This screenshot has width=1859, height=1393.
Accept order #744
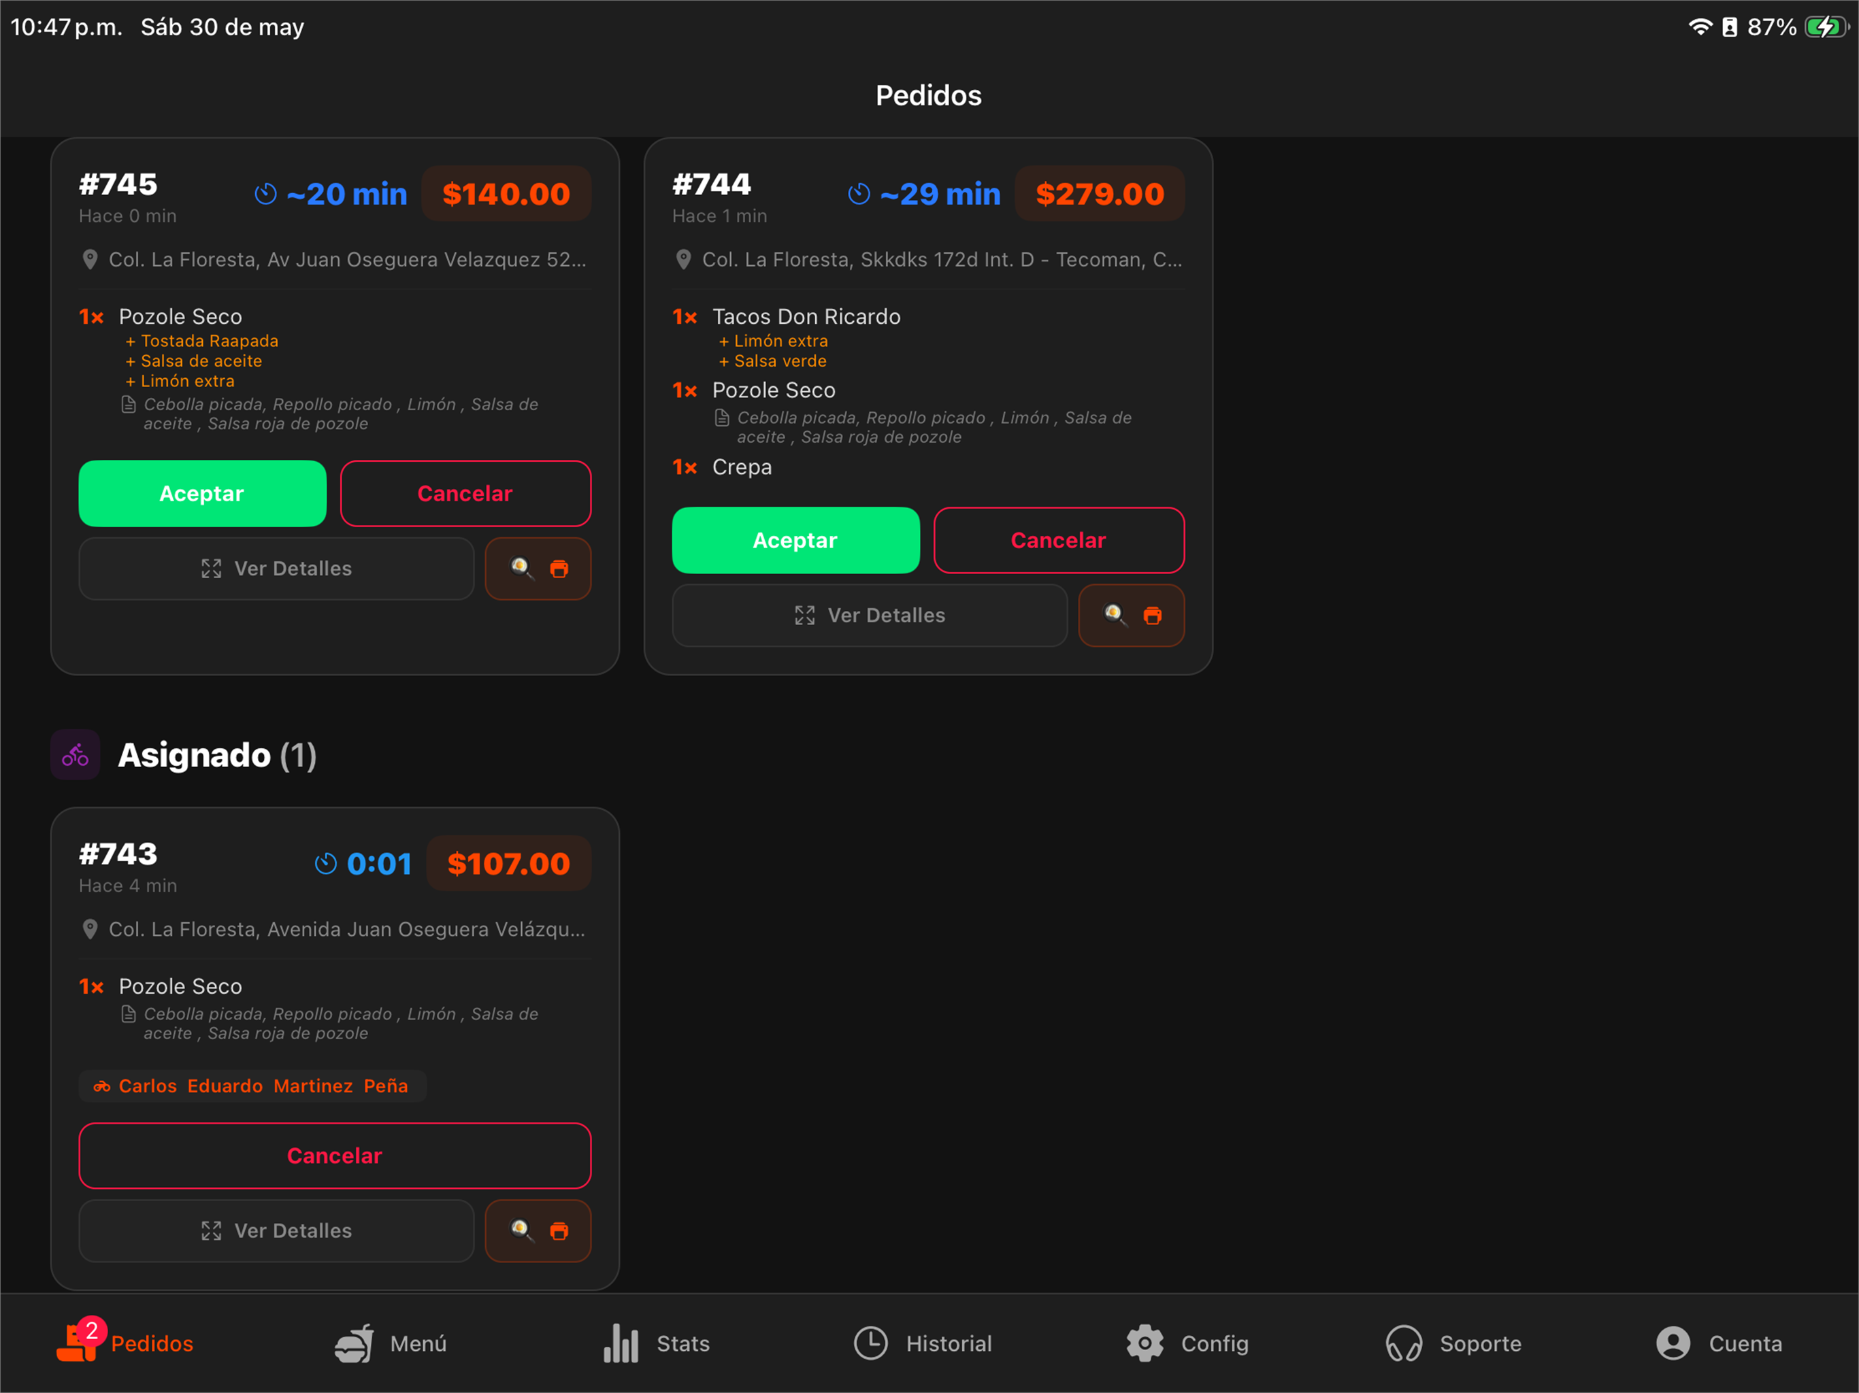pos(796,540)
